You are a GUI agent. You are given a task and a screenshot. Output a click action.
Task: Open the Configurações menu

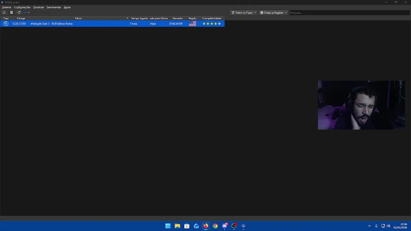[x=22, y=7]
